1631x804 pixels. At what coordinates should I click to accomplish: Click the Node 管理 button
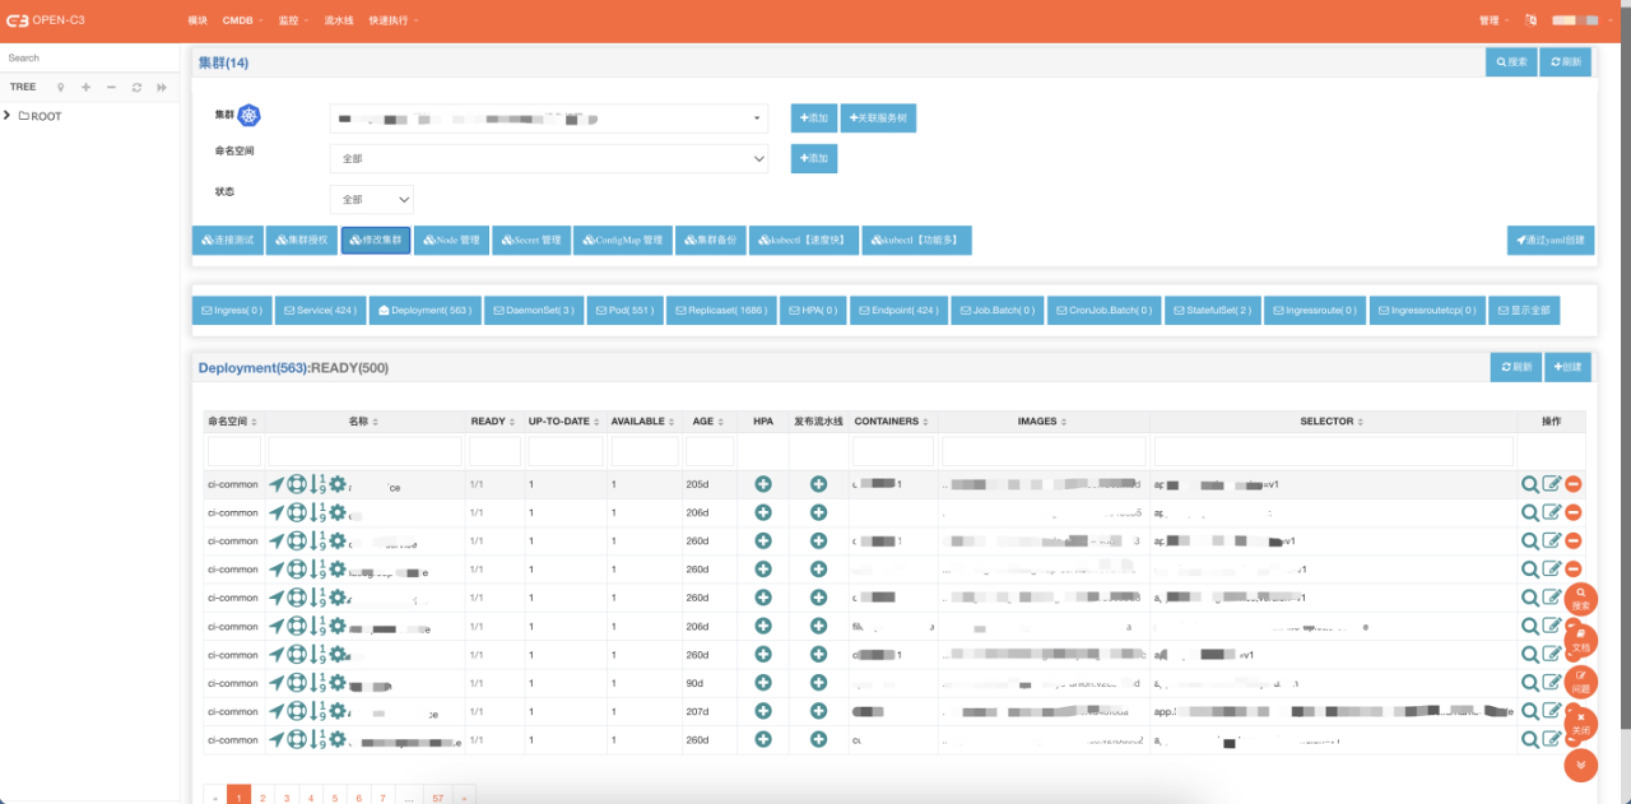point(451,240)
